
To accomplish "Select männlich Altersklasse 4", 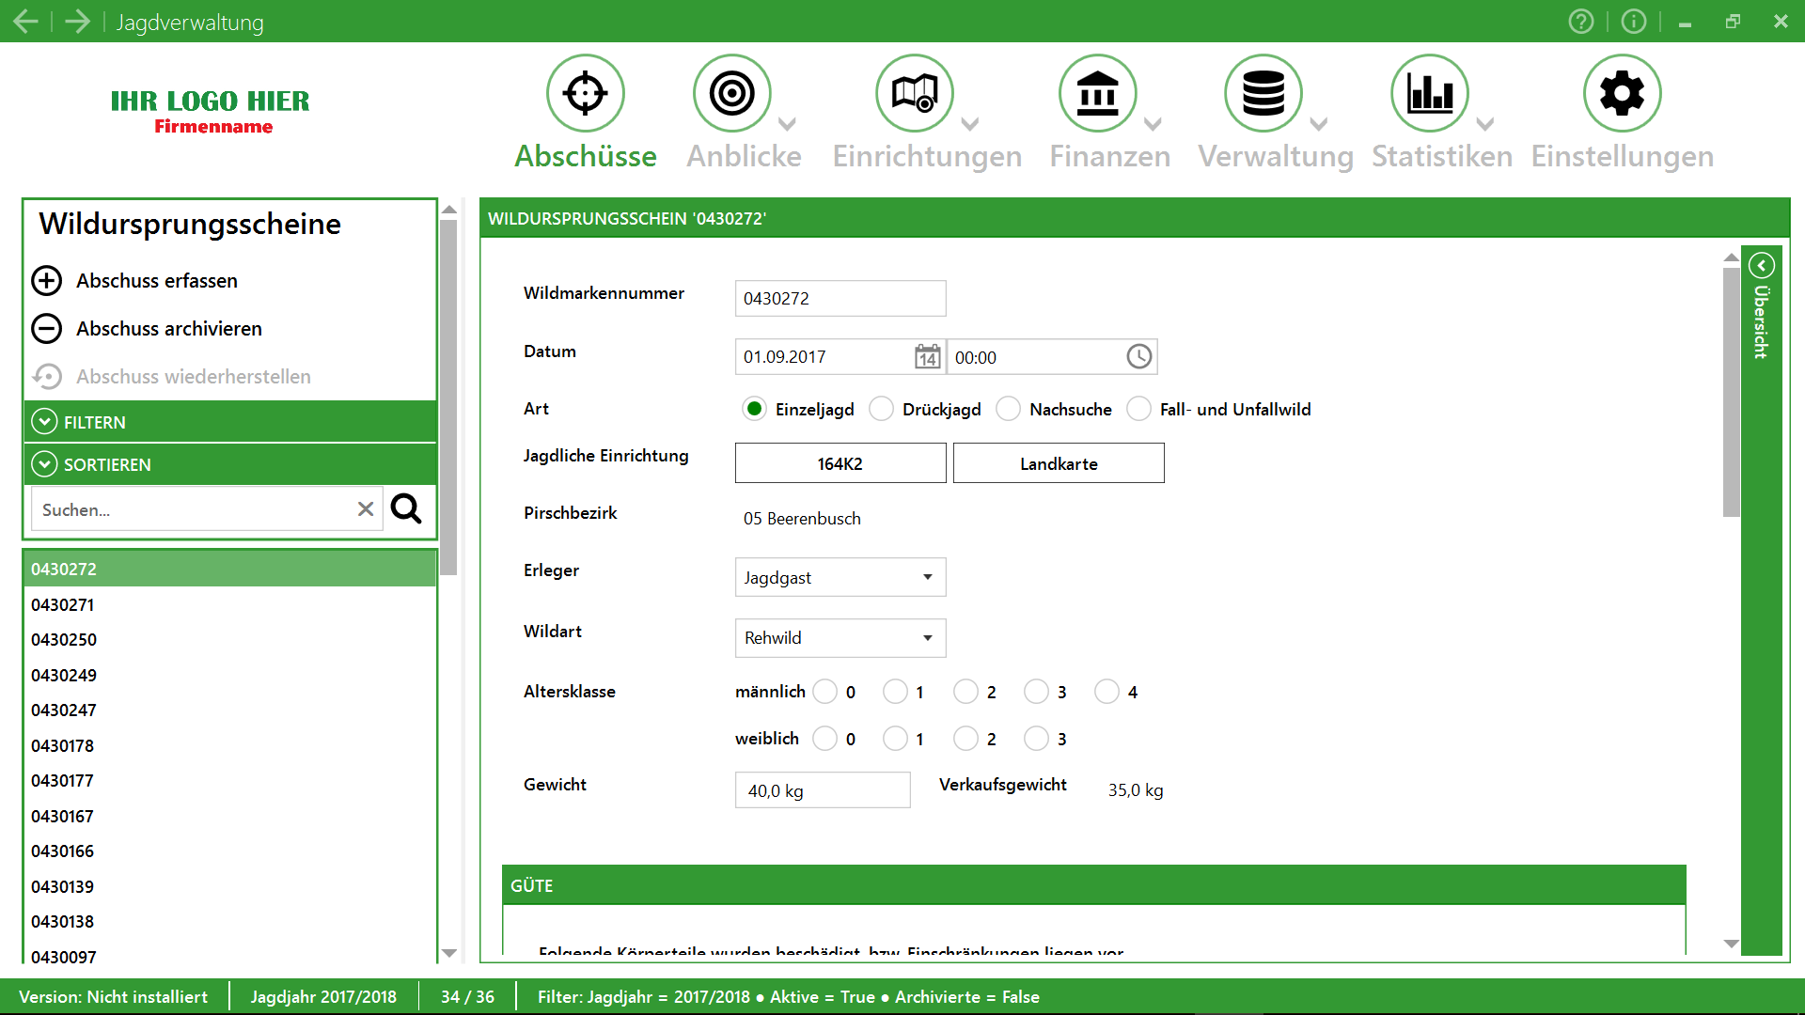I will click(1107, 692).
